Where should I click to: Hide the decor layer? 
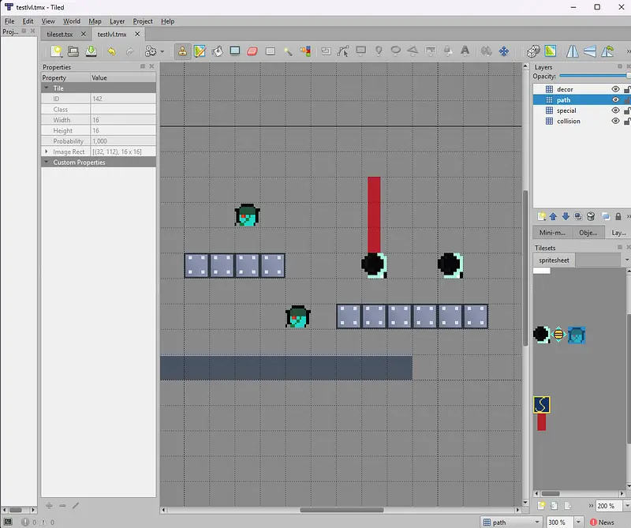pyautogui.click(x=616, y=90)
